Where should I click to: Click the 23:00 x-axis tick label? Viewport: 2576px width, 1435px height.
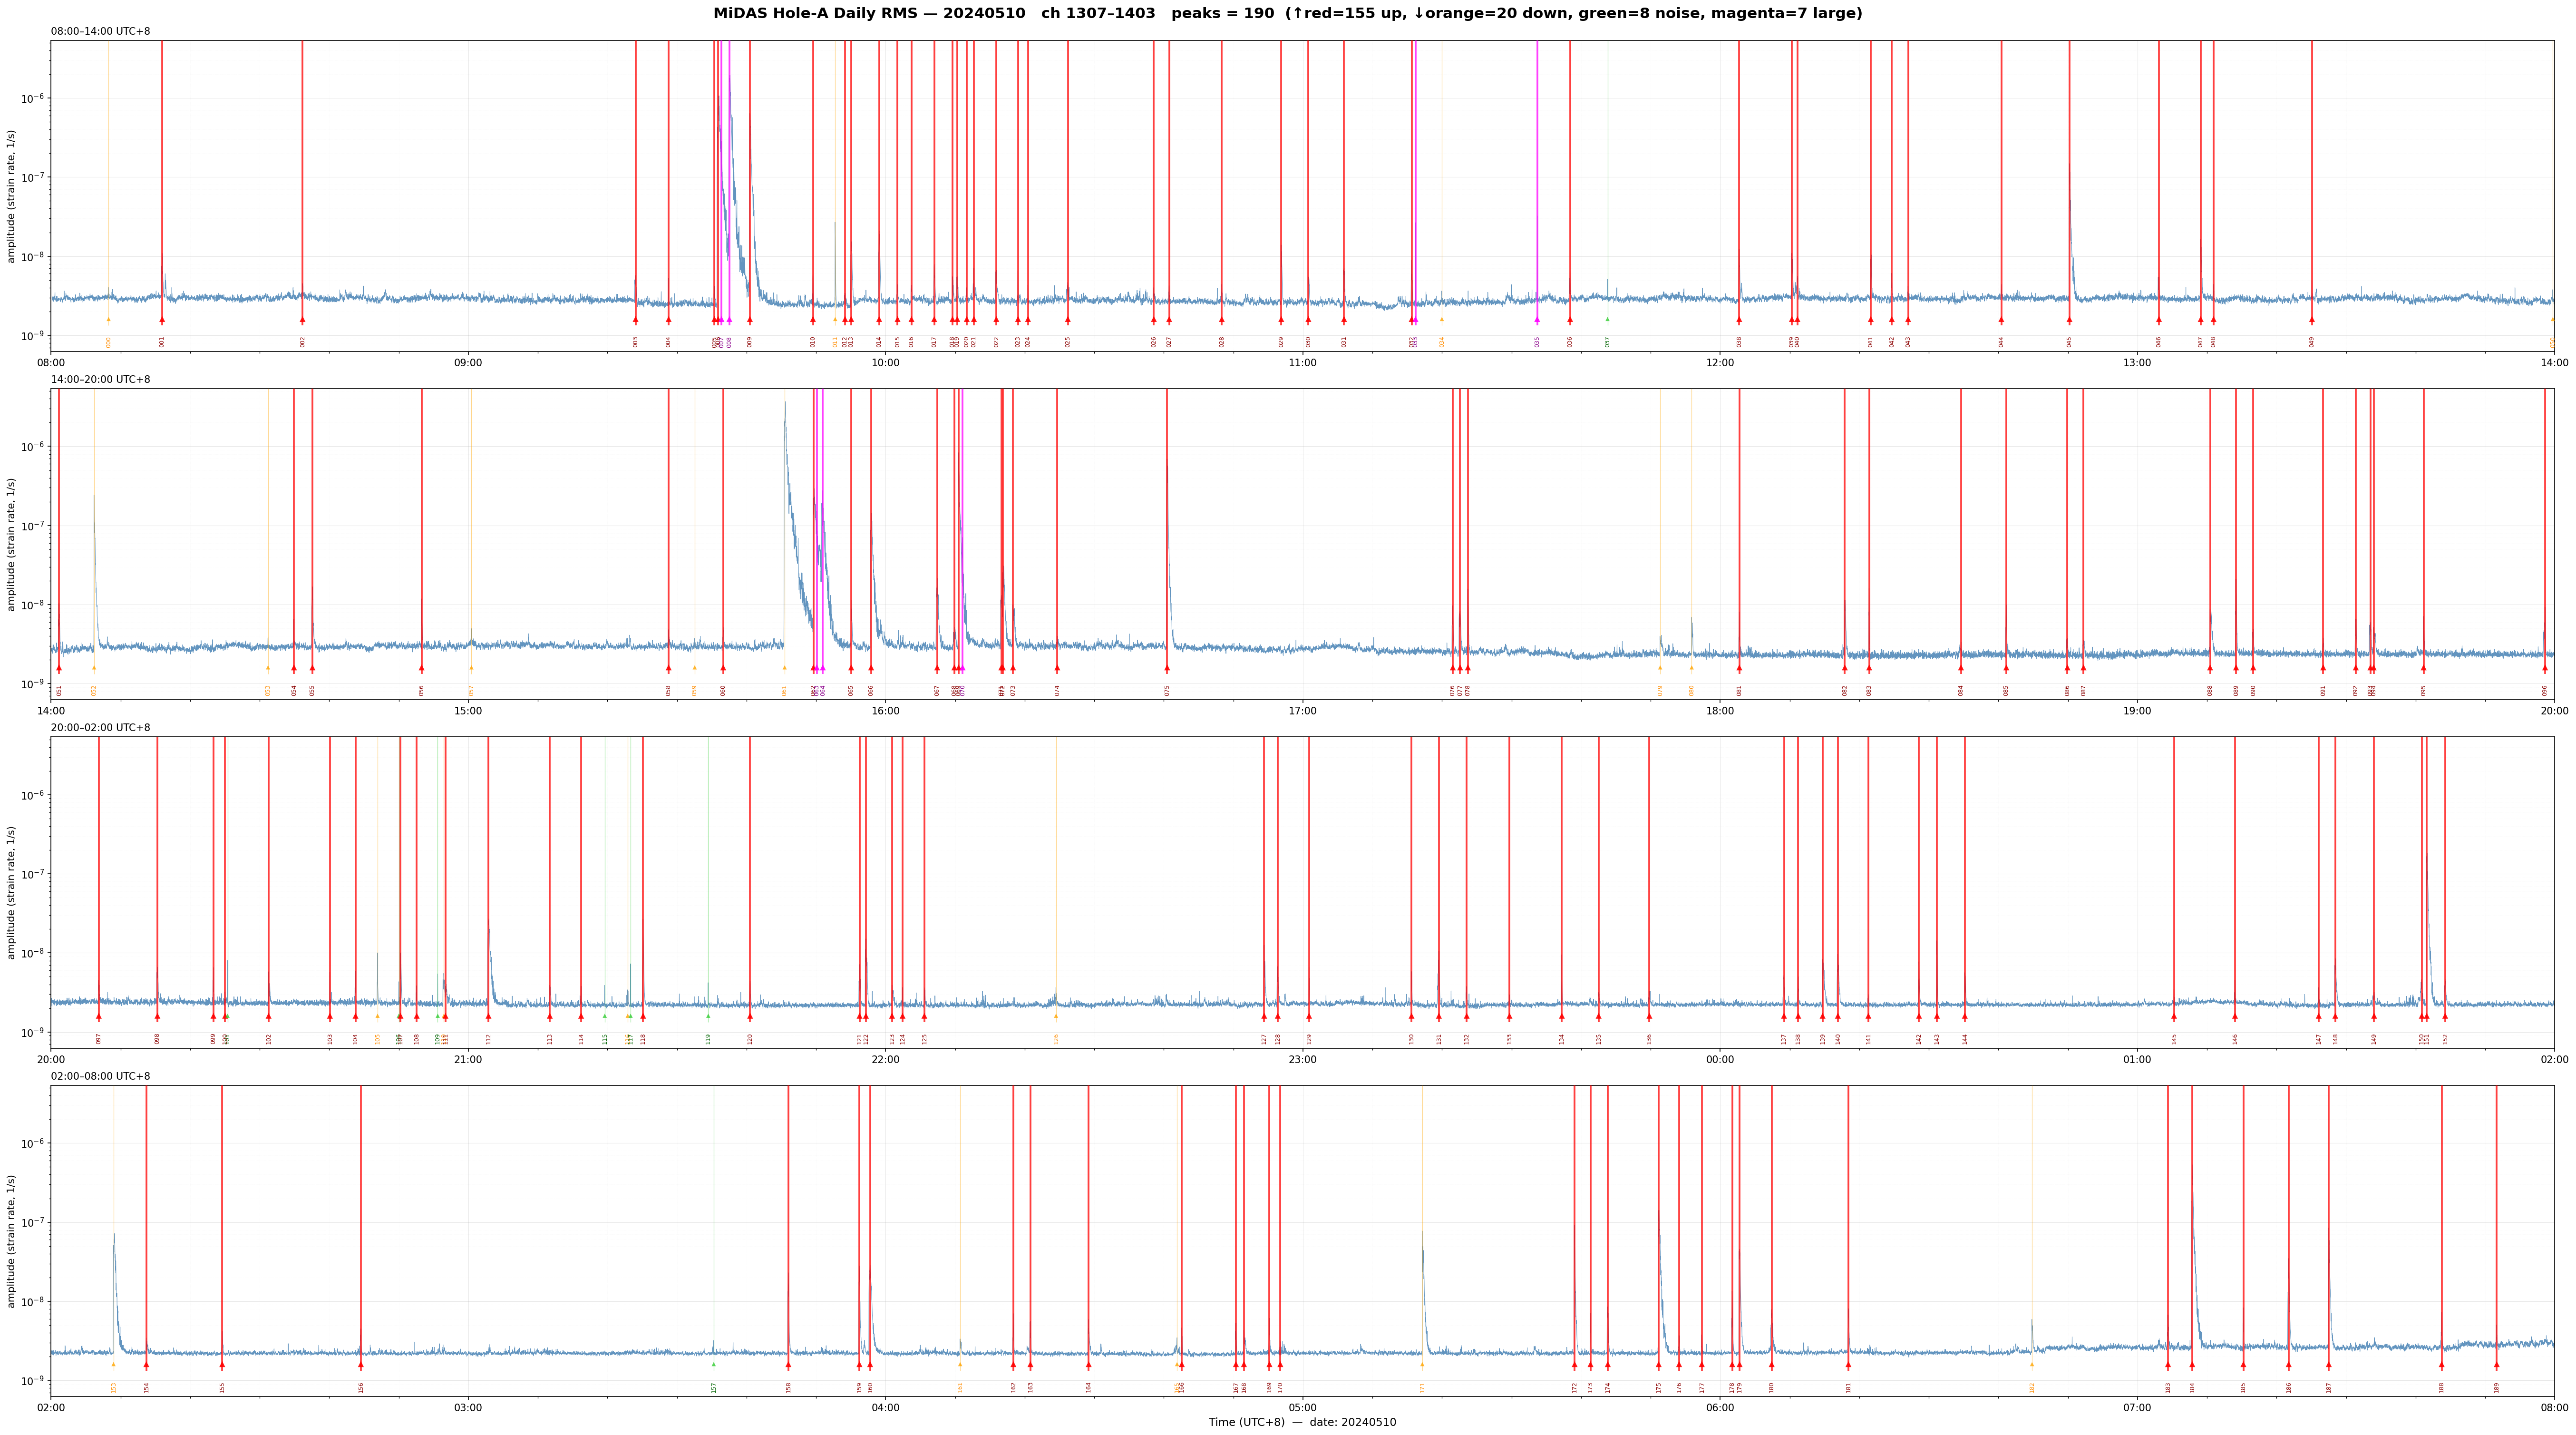click(x=1302, y=1060)
